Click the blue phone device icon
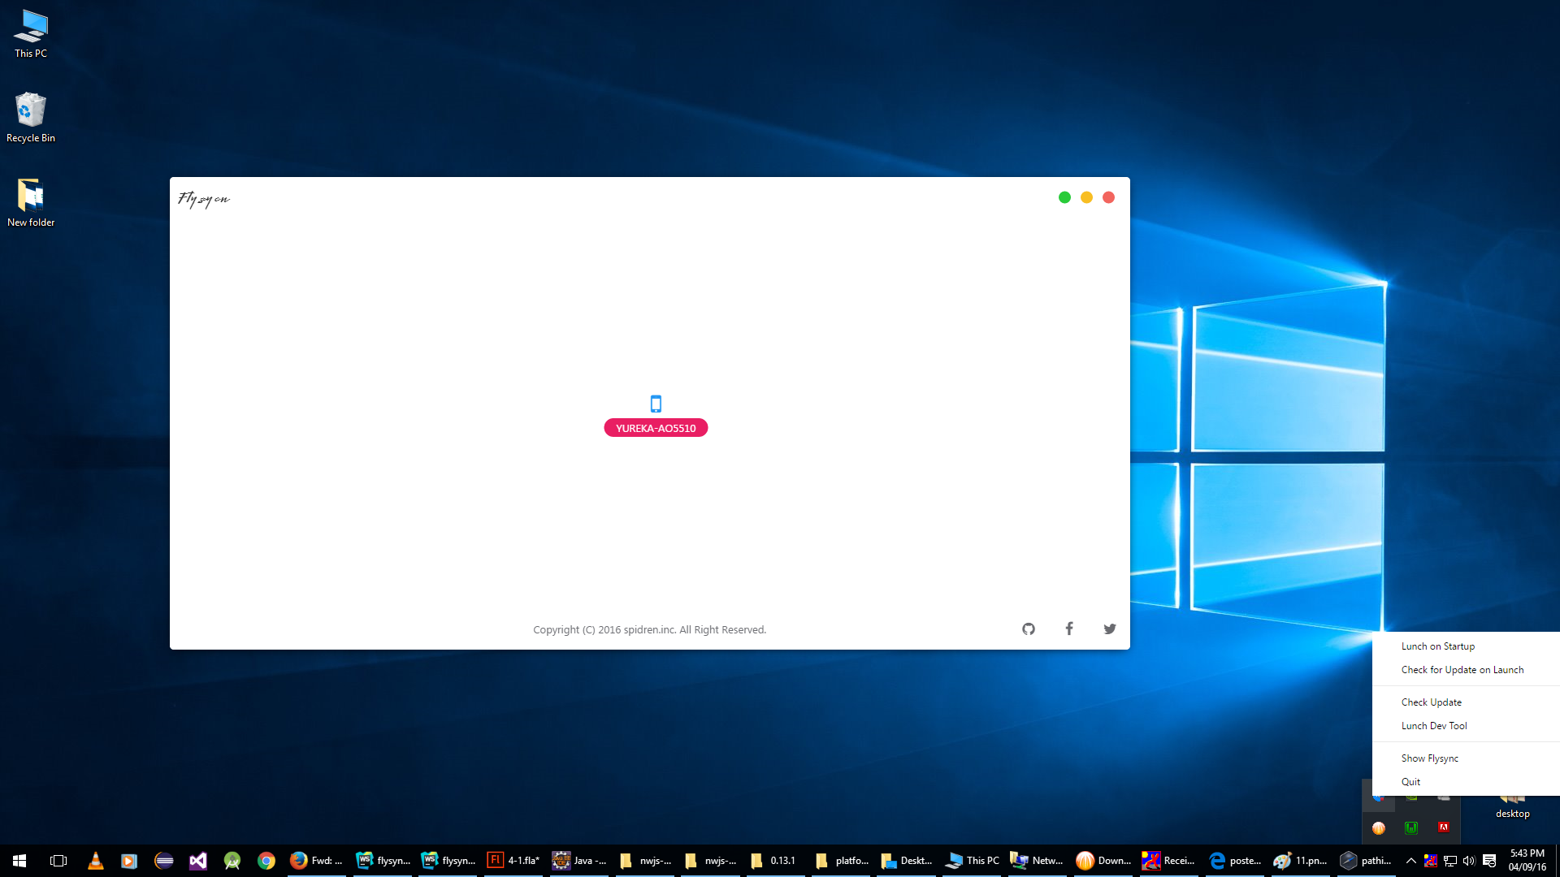 click(x=656, y=404)
